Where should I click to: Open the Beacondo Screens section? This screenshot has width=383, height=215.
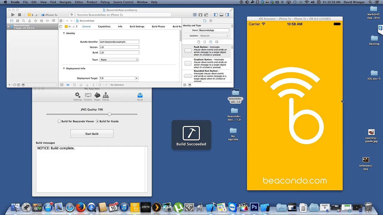(x=88, y=96)
